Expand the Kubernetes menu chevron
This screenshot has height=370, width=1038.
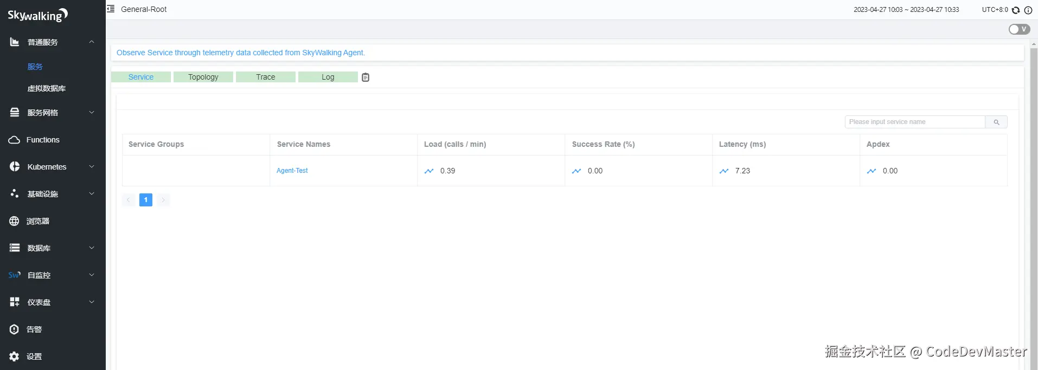pyautogui.click(x=92, y=166)
